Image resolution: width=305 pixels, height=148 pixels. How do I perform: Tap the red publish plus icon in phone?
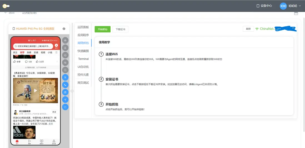point(56,45)
